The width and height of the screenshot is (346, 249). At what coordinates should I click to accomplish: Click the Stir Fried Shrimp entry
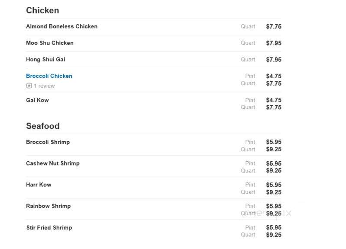(49, 228)
